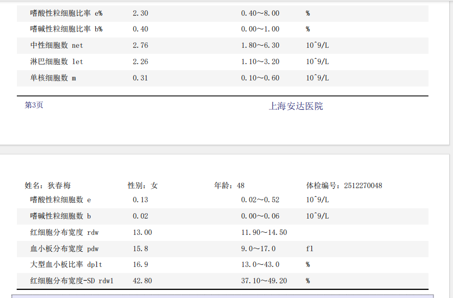Image resolution: width=453 pixels, height=298 pixels.
Task: Click the 中性细胞数 net result value 2.76
Action: (140, 46)
